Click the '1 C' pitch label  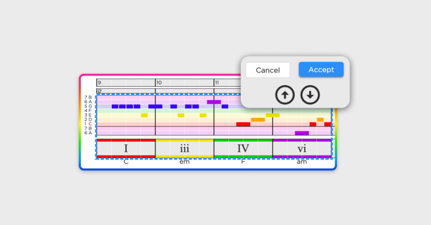click(x=88, y=124)
